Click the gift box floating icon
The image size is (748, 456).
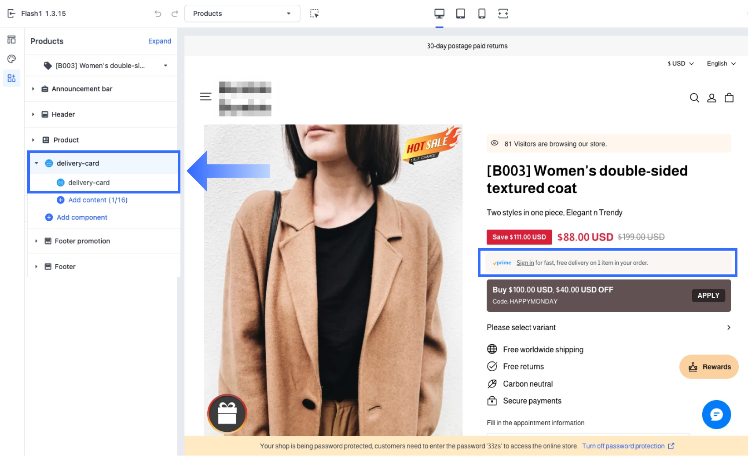point(227,413)
